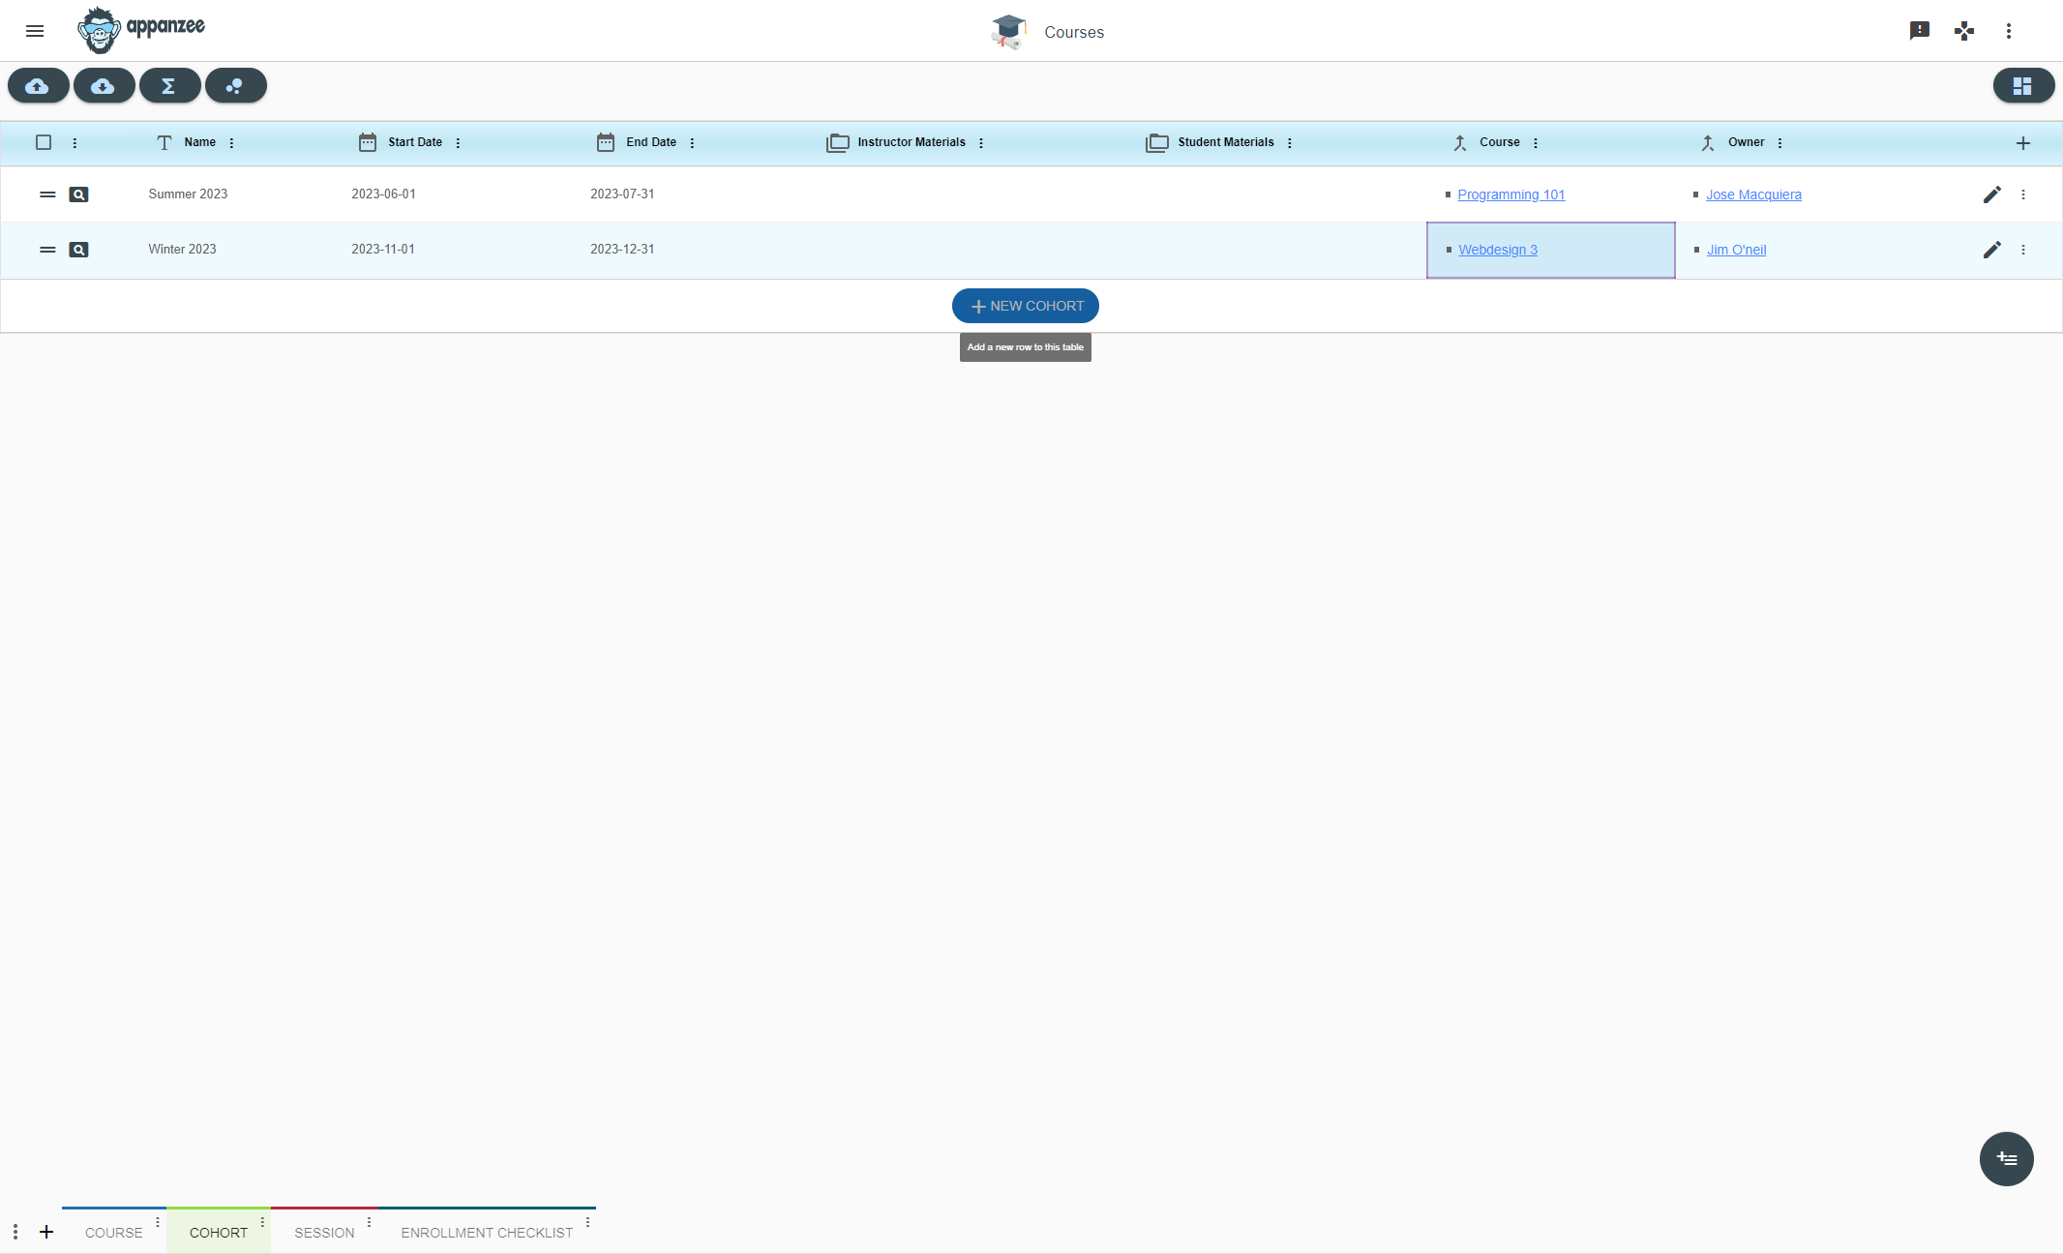Click the sigma summary toolbar button

(x=170, y=85)
